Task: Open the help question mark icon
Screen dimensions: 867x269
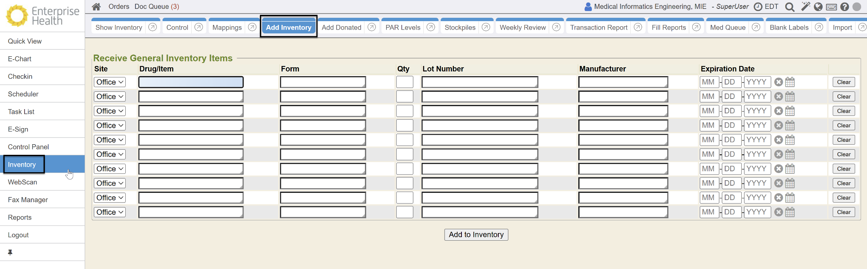Action: (845, 7)
